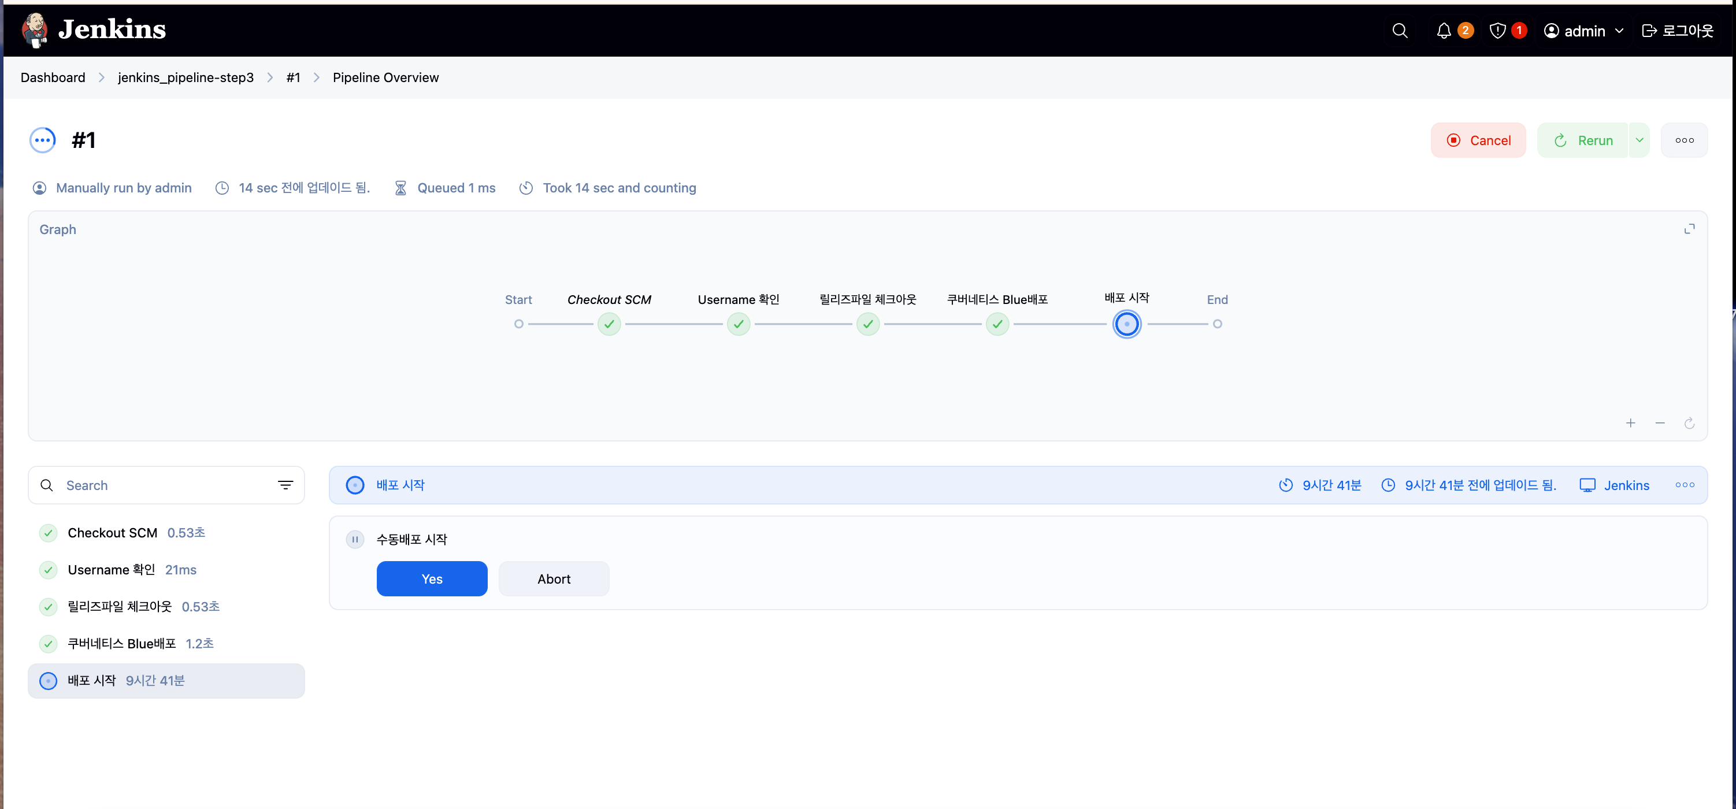Open the Rerun options dropdown arrow
The image size is (1736, 809).
pyautogui.click(x=1639, y=140)
